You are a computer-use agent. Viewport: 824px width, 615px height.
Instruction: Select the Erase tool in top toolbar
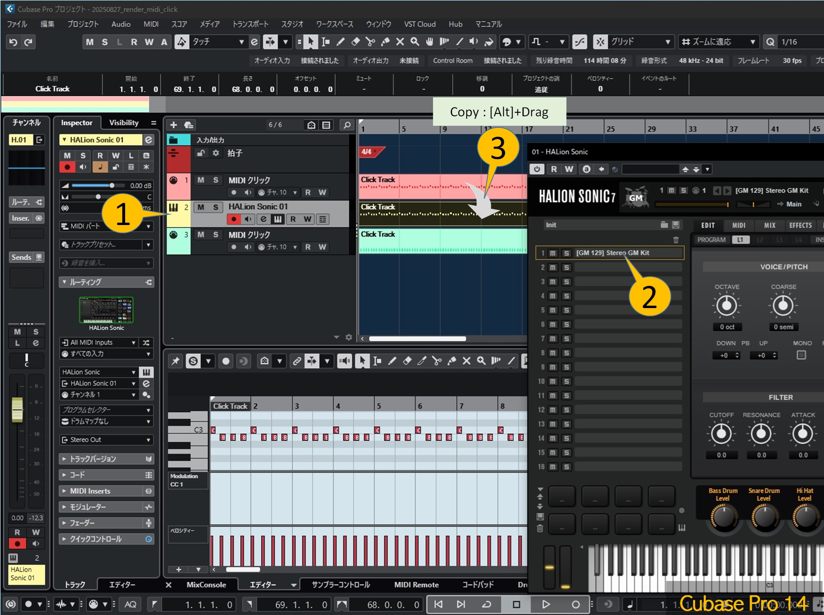pos(355,42)
